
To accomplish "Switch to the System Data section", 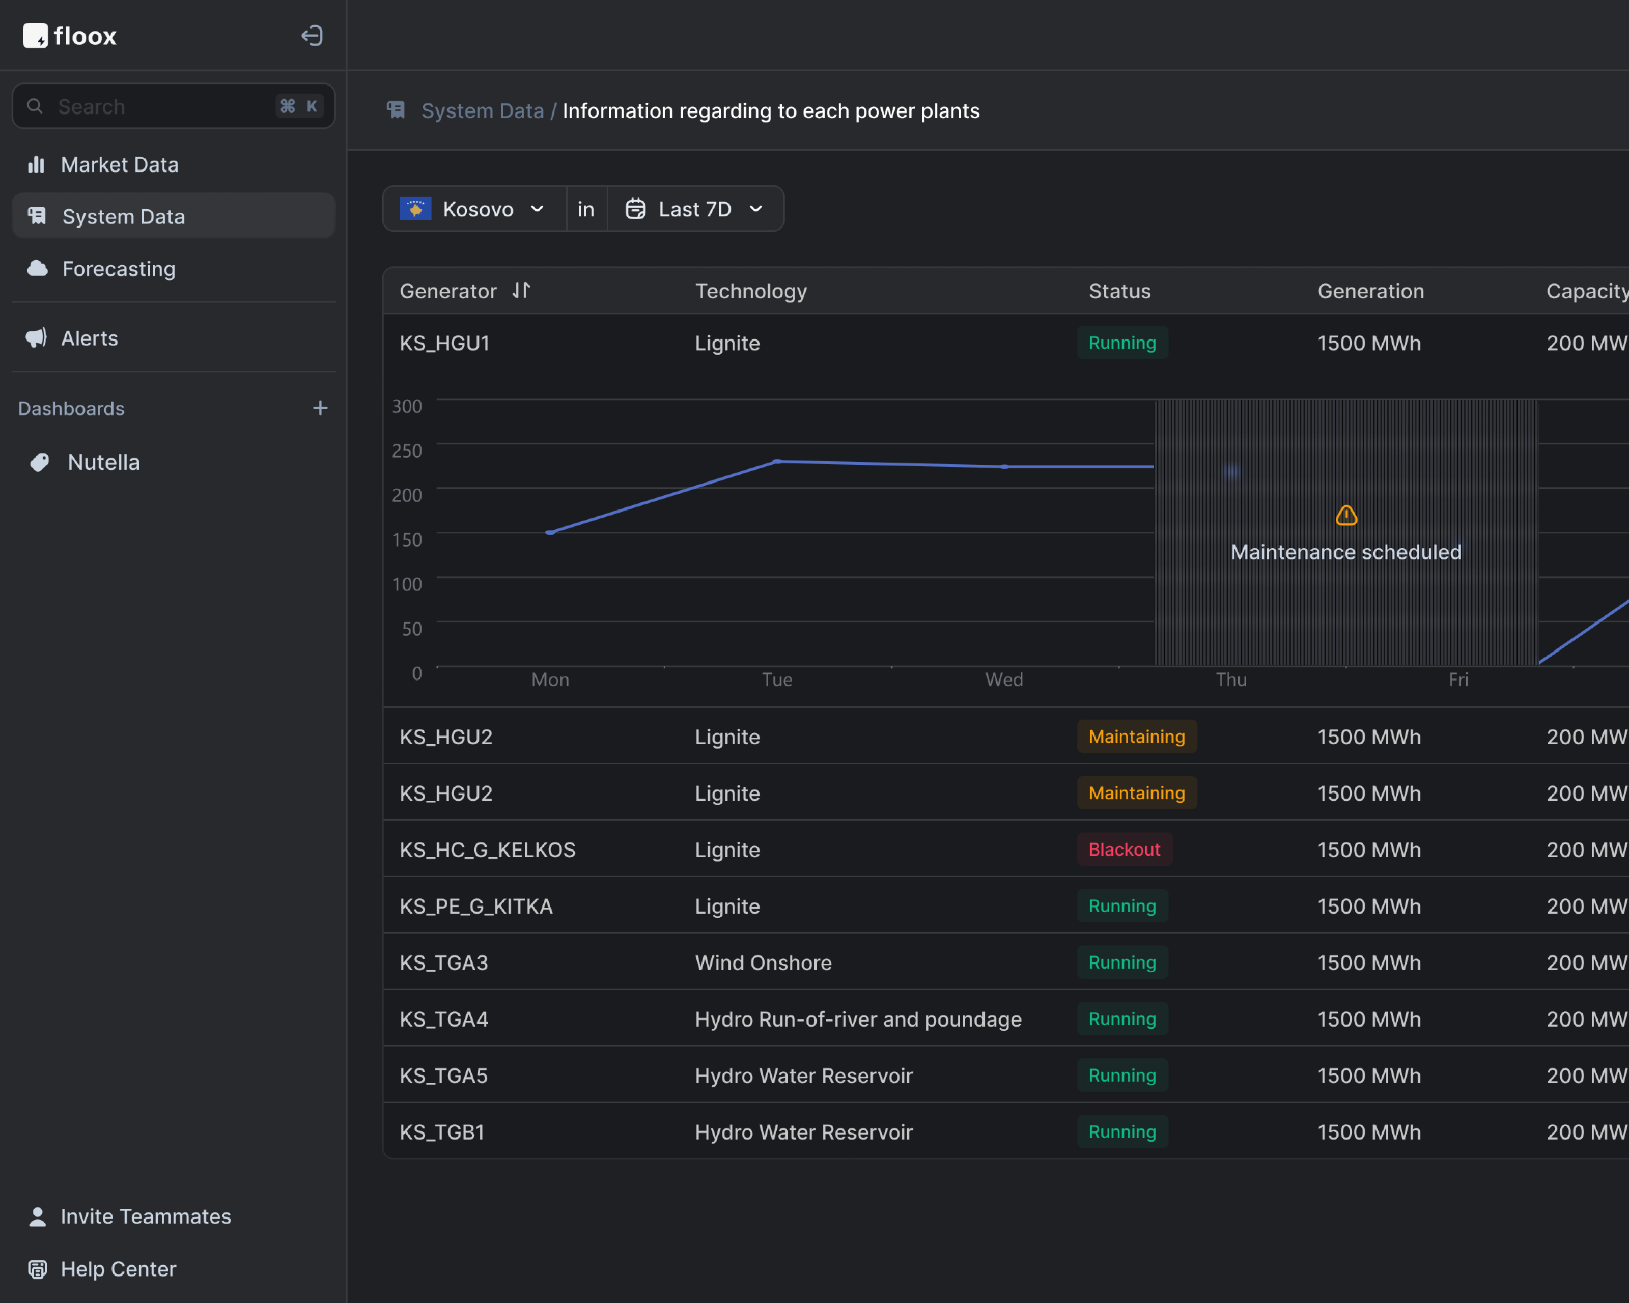I will 123,216.
